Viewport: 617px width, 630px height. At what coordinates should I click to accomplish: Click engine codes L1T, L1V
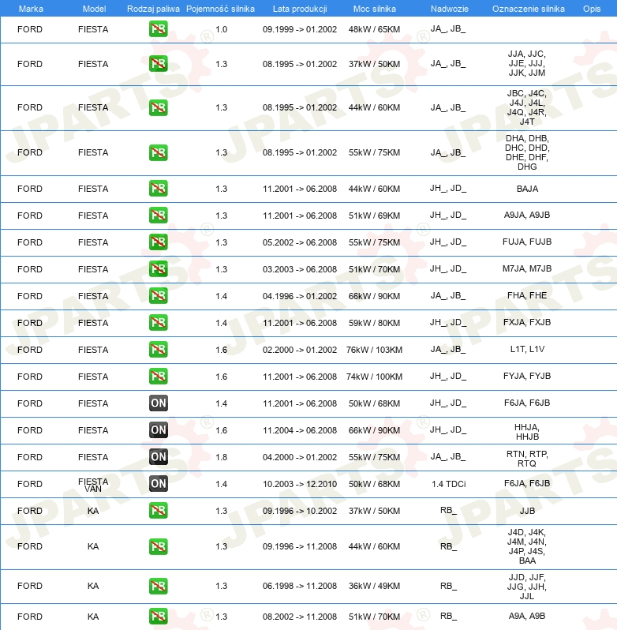click(x=527, y=349)
